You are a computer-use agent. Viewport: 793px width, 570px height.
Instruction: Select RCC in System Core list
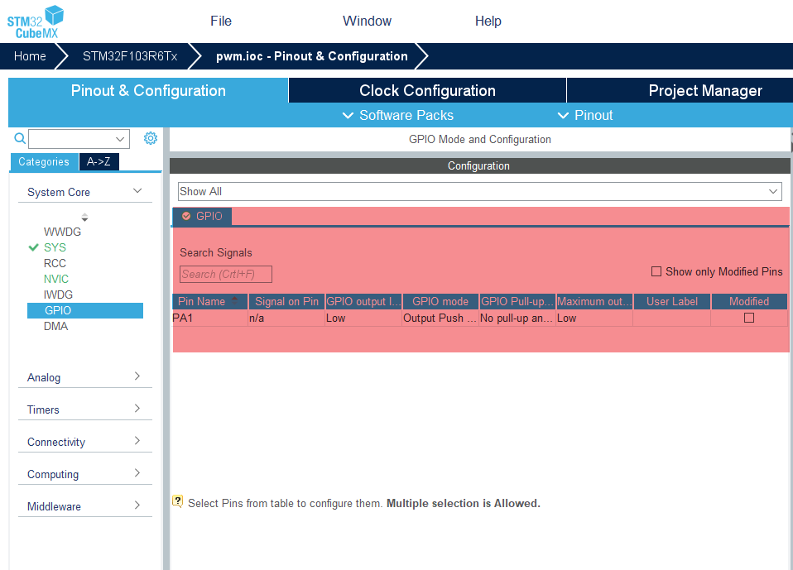pos(55,263)
